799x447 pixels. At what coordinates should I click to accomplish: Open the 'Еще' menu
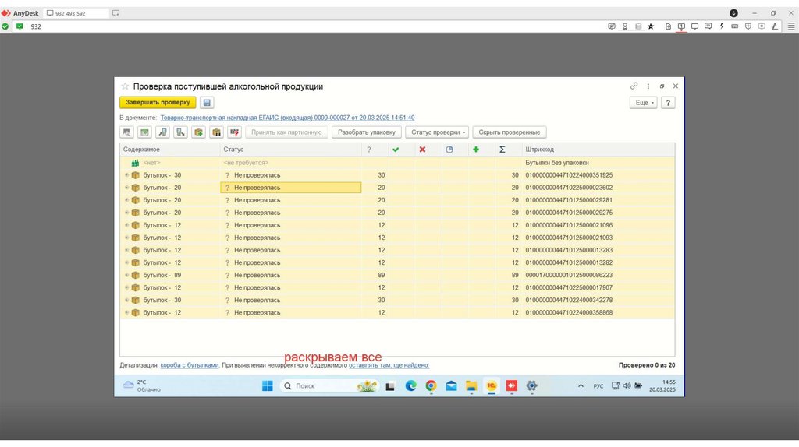[643, 102]
